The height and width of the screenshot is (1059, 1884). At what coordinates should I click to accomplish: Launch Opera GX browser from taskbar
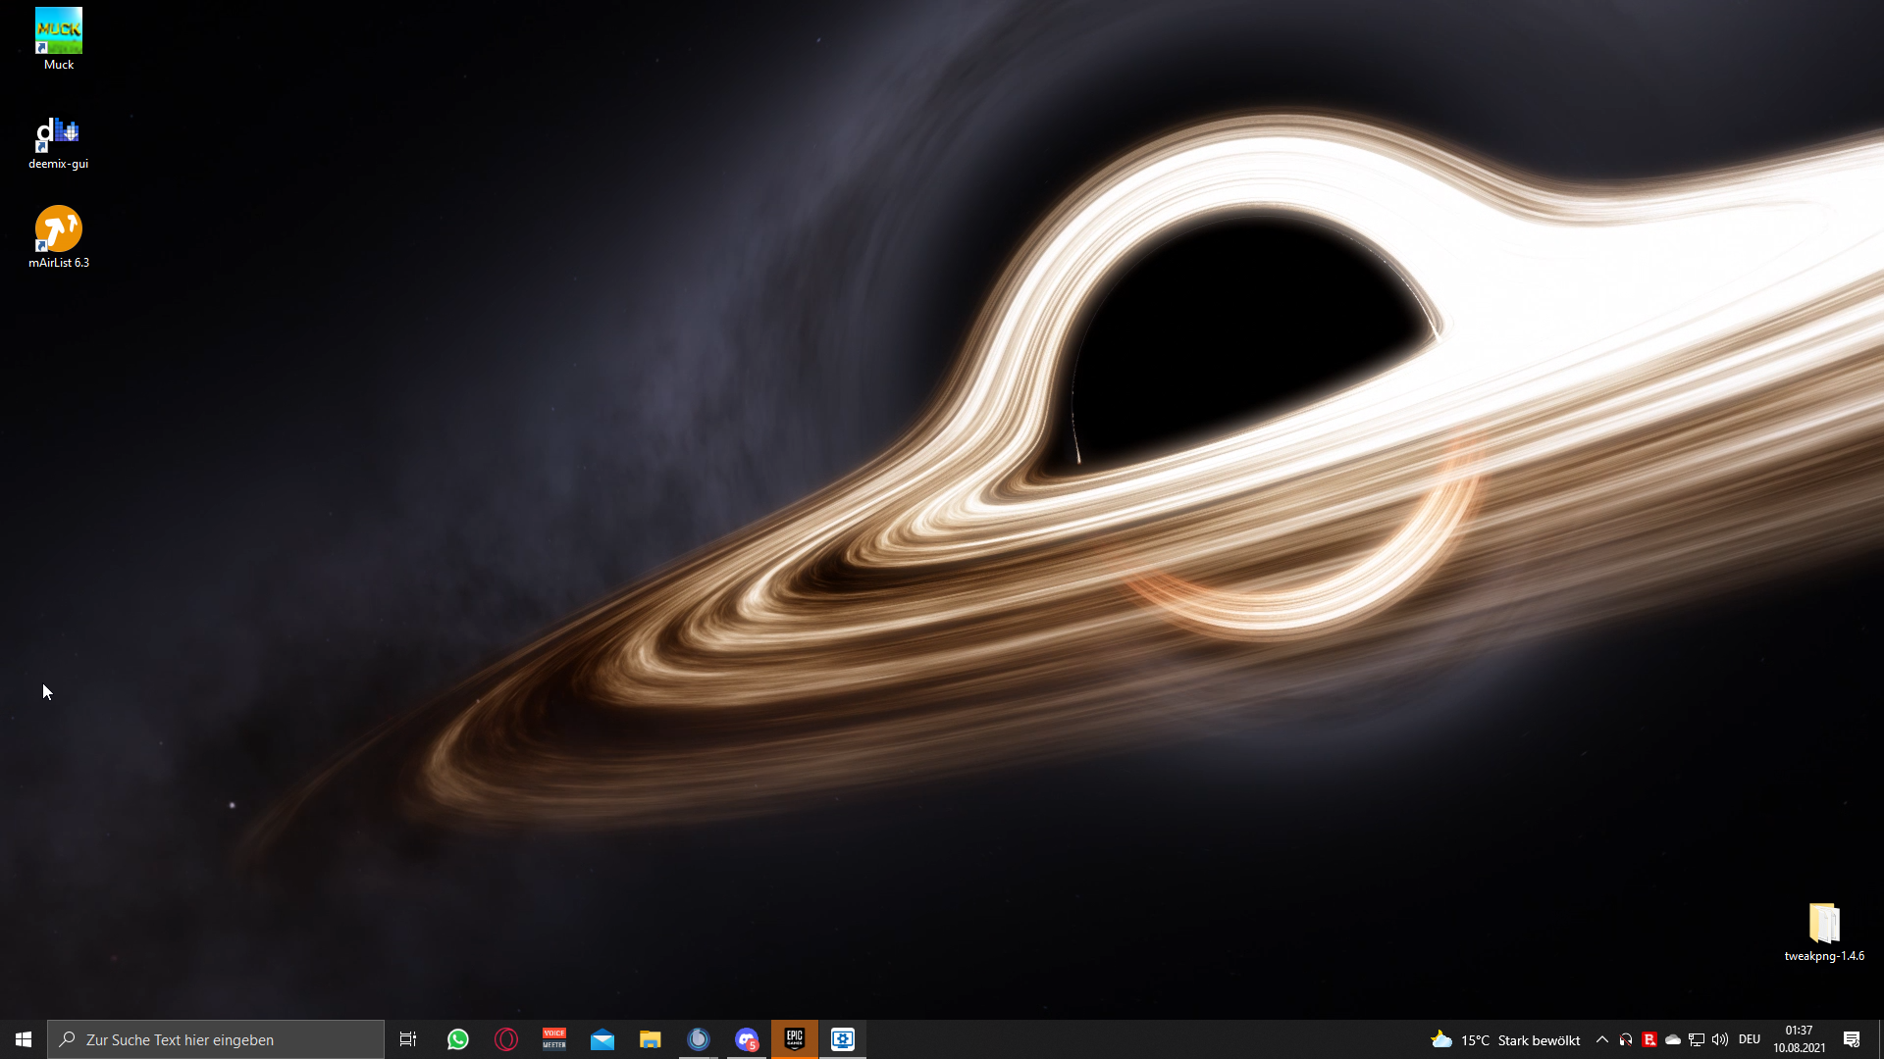(506, 1039)
